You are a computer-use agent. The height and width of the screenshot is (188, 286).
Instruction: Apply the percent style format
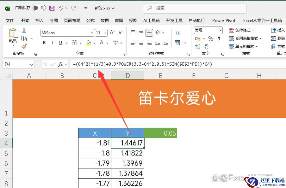click(x=211, y=38)
